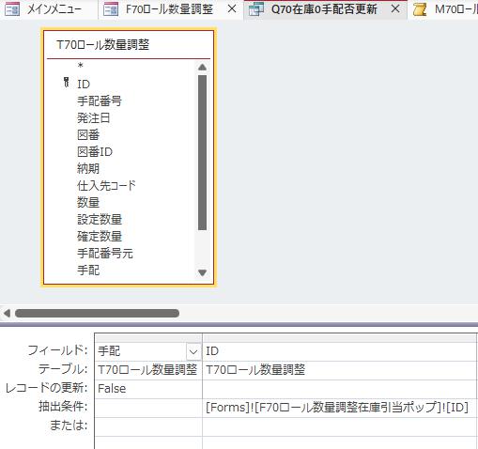
Task: Click the field list scroll down arrow
Action: pyautogui.click(x=202, y=272)
